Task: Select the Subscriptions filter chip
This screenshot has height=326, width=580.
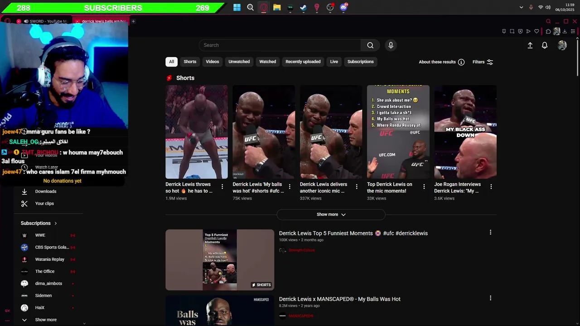Action: tap(360, 62)
